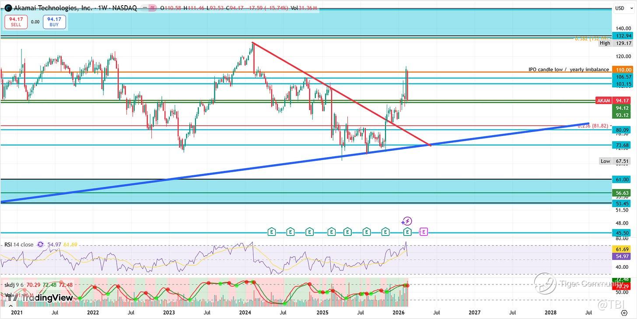Click the orange 110.00 price label

623,69
